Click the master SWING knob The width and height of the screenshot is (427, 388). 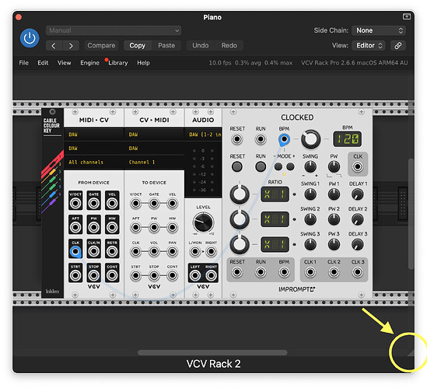310,166
